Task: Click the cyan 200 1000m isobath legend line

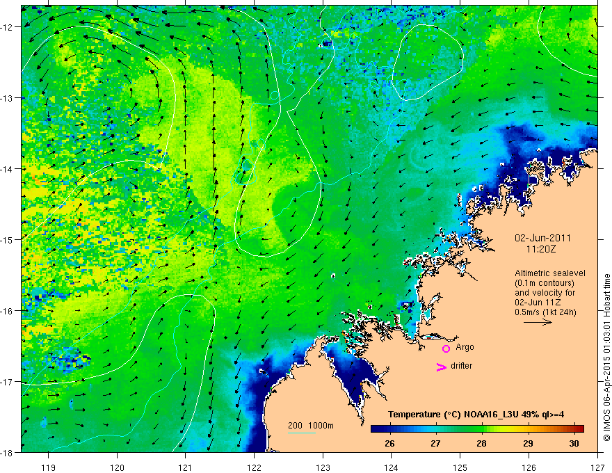Action: pos(302,433)
